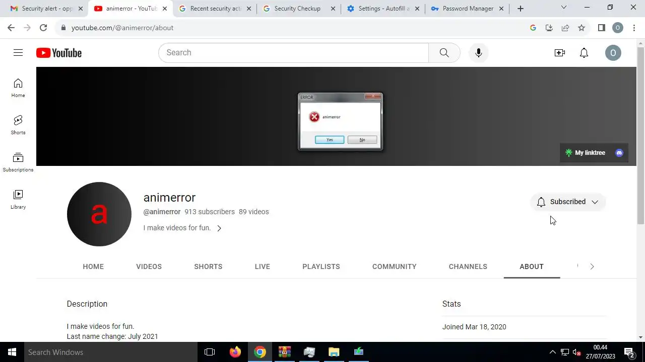Reload the page
The image size is (645, 362).
point(43,28)
